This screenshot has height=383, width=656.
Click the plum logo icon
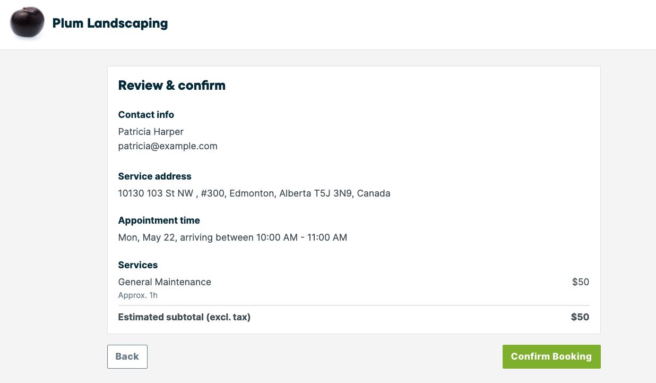tap(28, 23)
